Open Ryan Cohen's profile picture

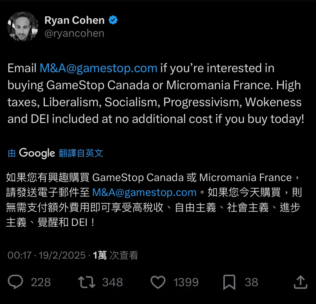(23, 26)
